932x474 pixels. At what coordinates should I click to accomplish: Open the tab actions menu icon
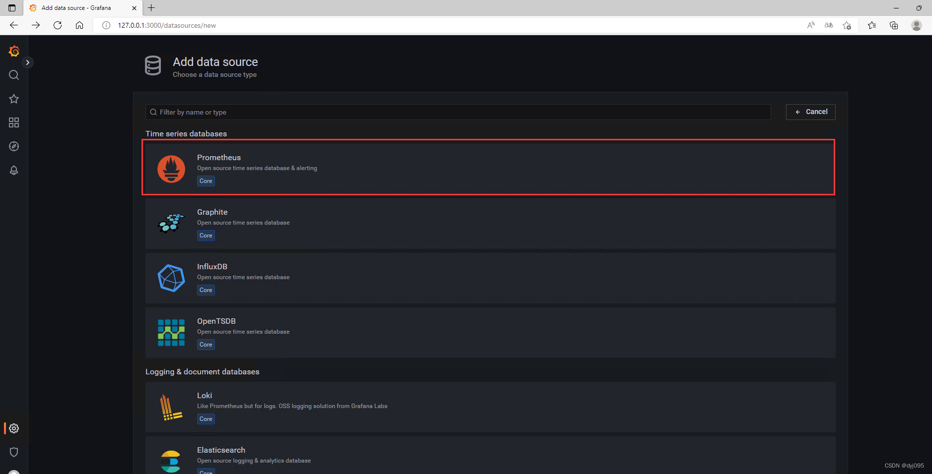point(12,8)
